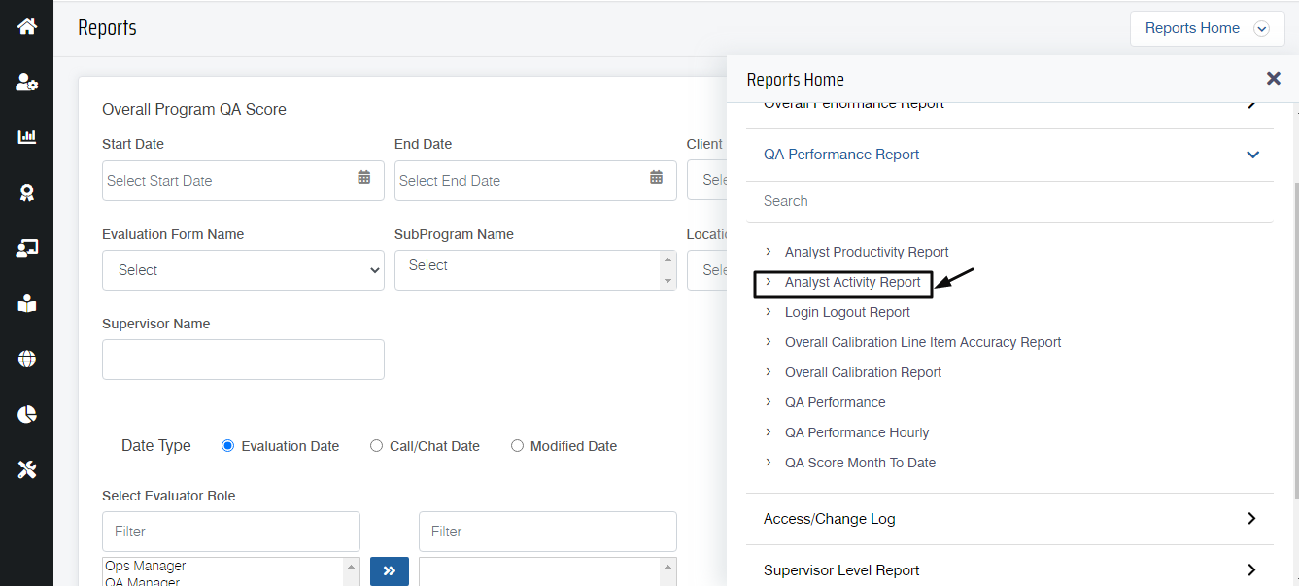Open Analyst Productivity Report
Image resolution: width=1299 pixels, height=586 pixels.
click(x=867, y=252)
